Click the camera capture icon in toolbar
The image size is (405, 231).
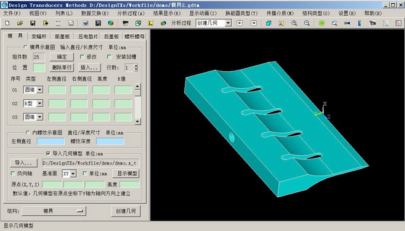(x=372, y=23)
